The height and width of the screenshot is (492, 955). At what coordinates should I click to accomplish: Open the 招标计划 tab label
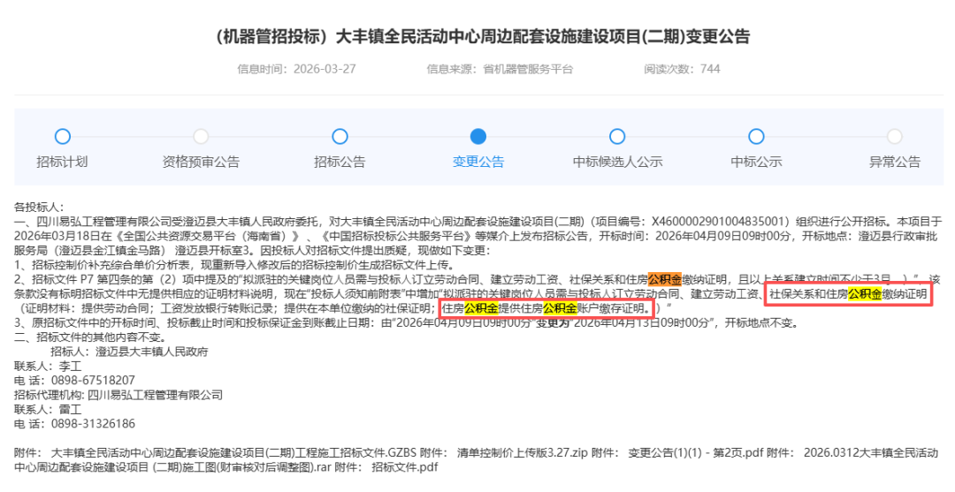(x=62, y=162)
